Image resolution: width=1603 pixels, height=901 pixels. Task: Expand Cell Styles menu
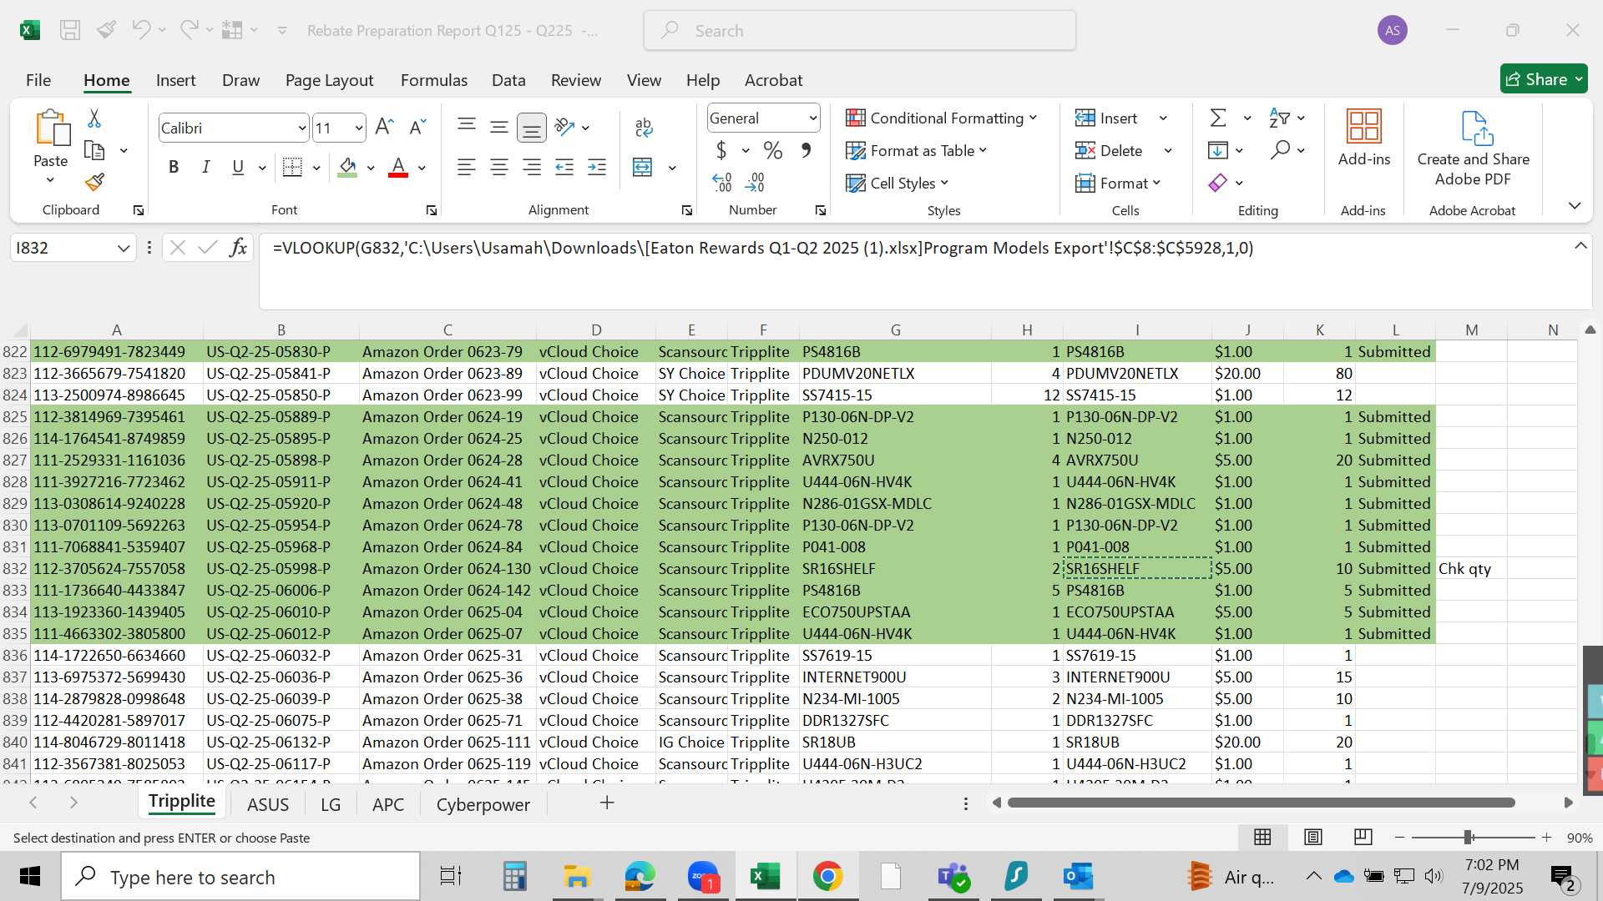897,183
